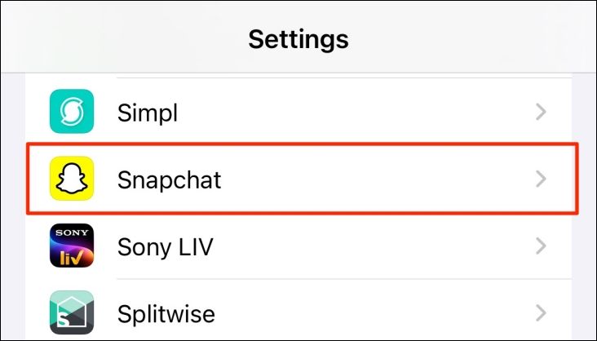Open Sony LIV via its right chevron
This screenshot has width=597, height=341.
(x=540, y=246)
